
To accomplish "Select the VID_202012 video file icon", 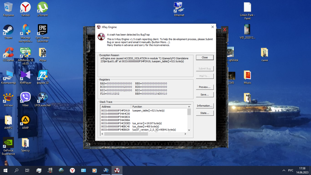I will (247, 32).
